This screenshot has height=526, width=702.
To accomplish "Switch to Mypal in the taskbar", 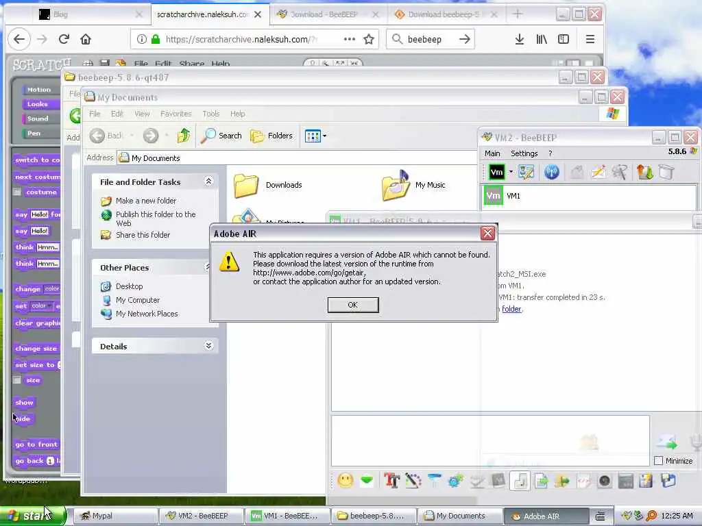I will click(114, 516).
